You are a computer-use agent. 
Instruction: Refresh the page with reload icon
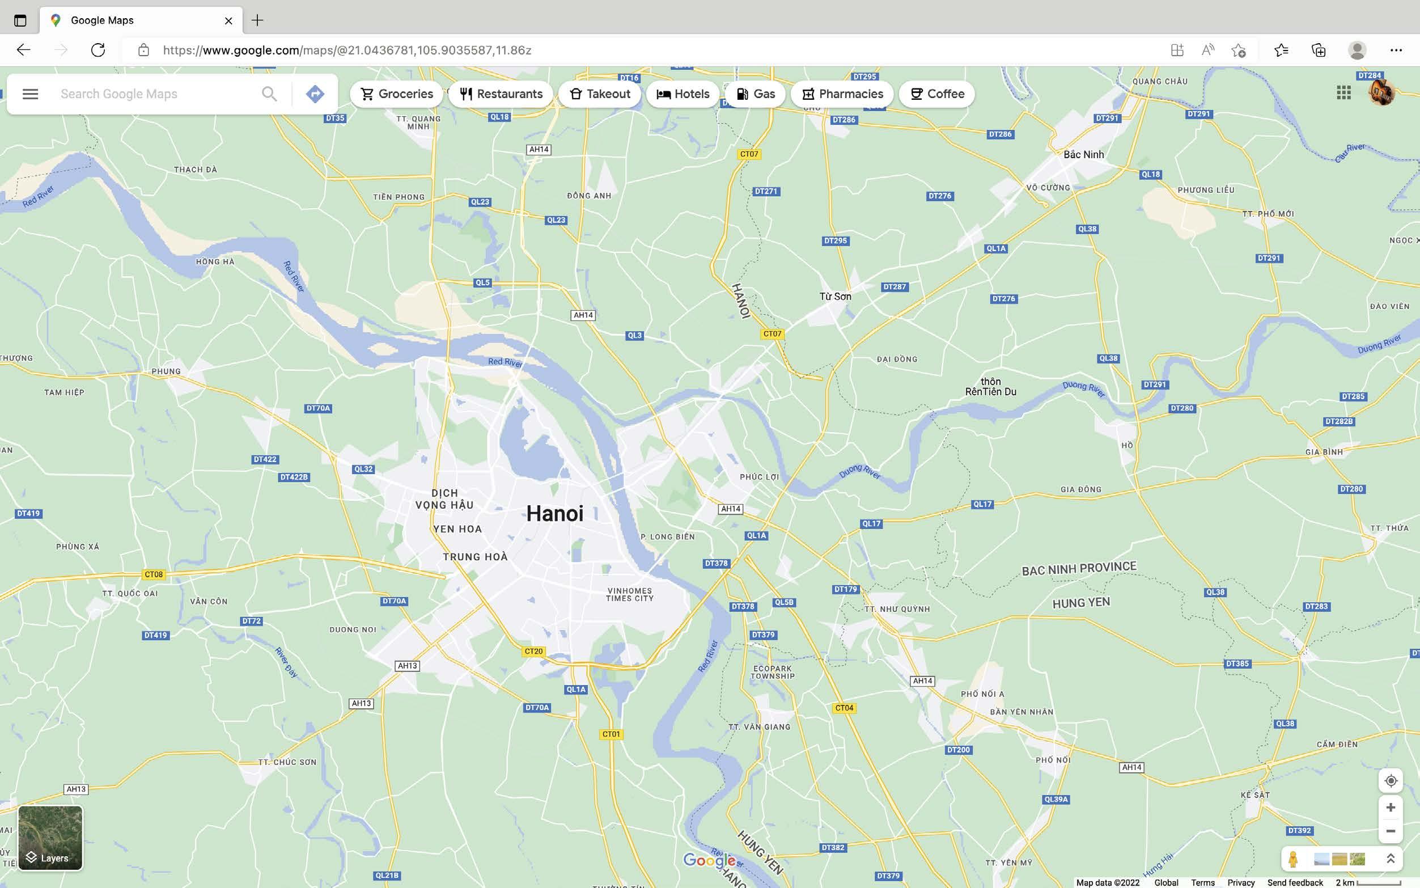point(98,50)
